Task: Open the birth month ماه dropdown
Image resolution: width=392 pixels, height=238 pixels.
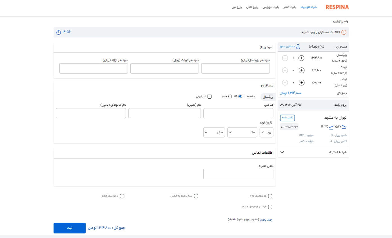Action: tap(242, 132)
